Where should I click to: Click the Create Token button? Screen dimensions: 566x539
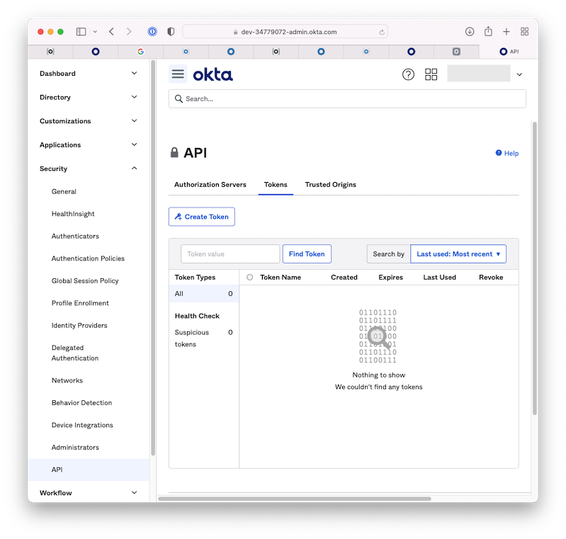point(202,217)
